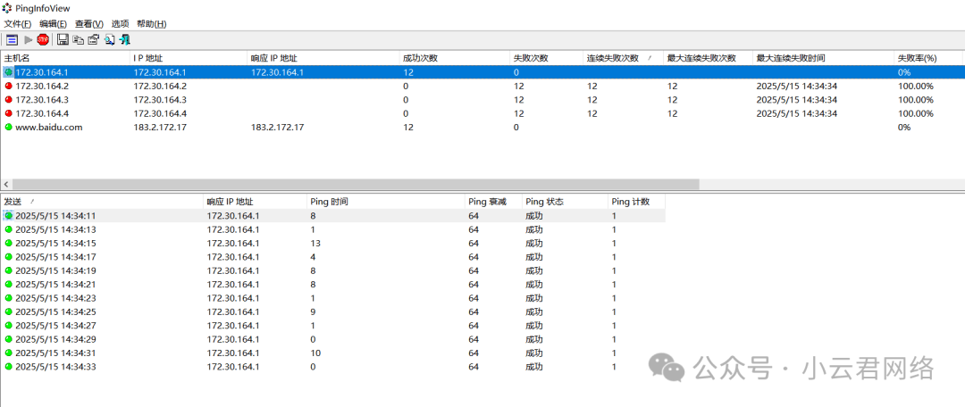Viewport: 965px width, 407px height.
Task: Select ping record 2025/5/15 14:34:15
Action: point(333,243)
